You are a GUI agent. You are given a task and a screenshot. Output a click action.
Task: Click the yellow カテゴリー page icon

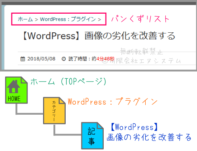54,111
